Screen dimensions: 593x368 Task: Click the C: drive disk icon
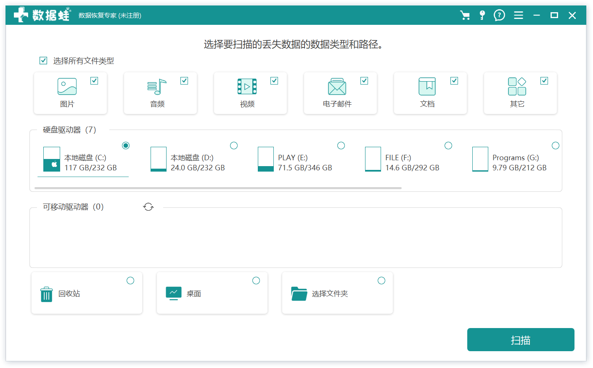point(52,159)
